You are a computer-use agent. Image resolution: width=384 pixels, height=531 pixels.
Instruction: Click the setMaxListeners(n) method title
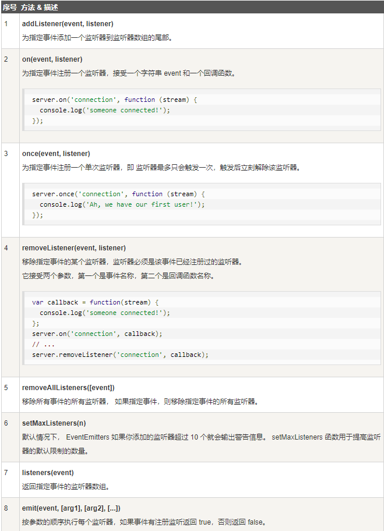54,423
